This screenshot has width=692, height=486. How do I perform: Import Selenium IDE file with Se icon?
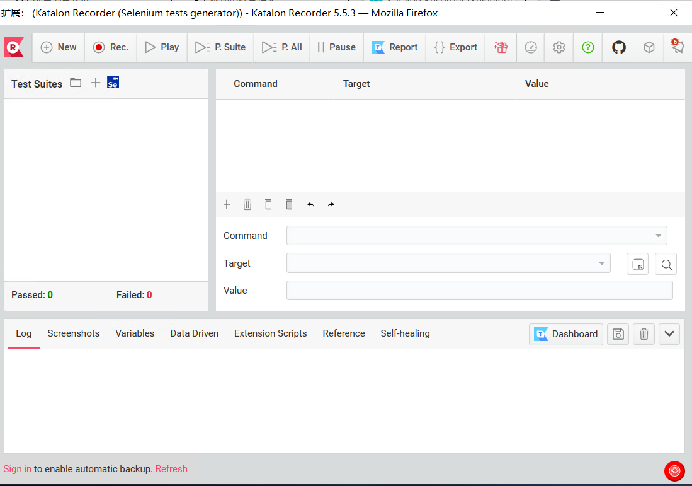pos(113,83)
